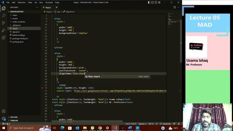Click Spaces: 2 indentation setting

tap(142, 124)
